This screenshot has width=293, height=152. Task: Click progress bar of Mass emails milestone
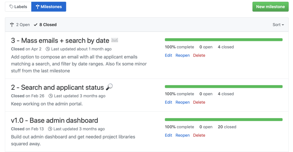[224, 40]
